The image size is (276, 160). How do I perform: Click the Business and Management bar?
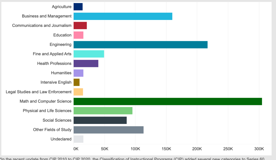(123, 16)
